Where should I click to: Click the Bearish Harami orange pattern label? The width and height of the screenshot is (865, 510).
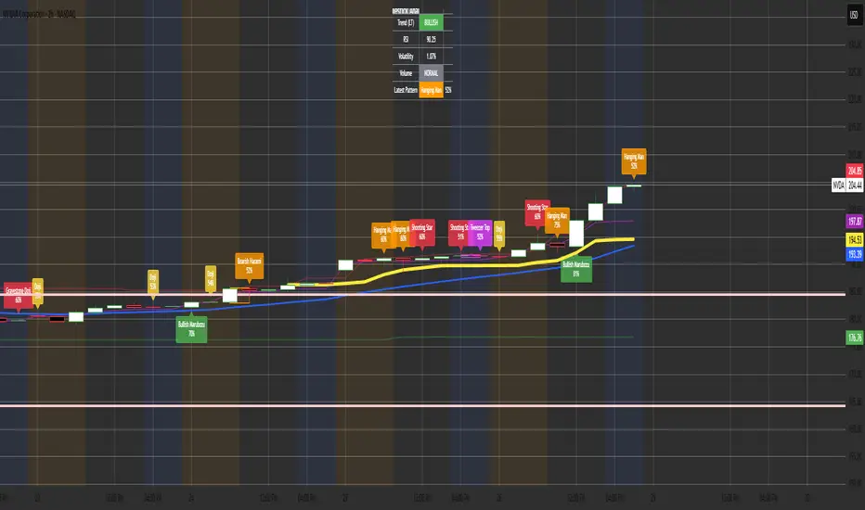click(250, 266)
